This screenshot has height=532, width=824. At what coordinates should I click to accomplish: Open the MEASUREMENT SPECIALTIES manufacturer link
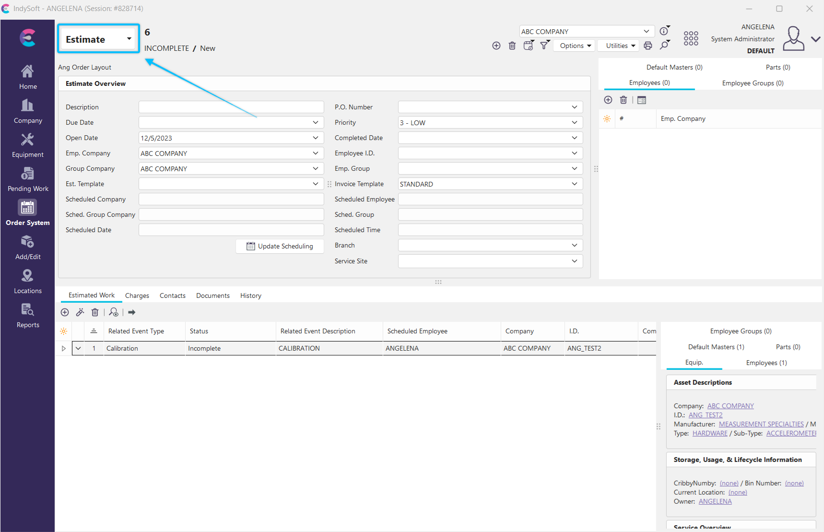click(761, 424)
